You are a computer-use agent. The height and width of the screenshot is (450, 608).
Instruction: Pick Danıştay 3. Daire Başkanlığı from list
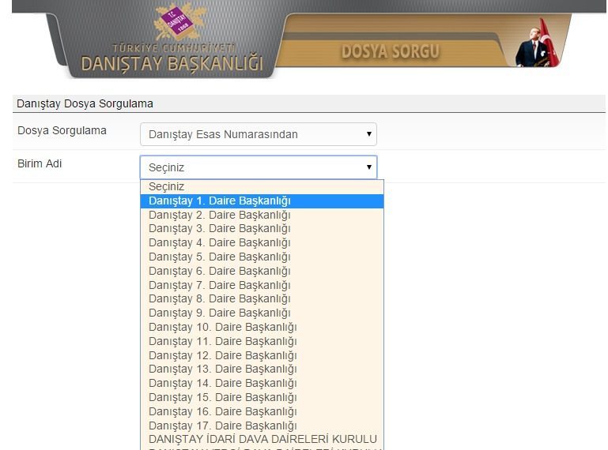coord(220,229)
